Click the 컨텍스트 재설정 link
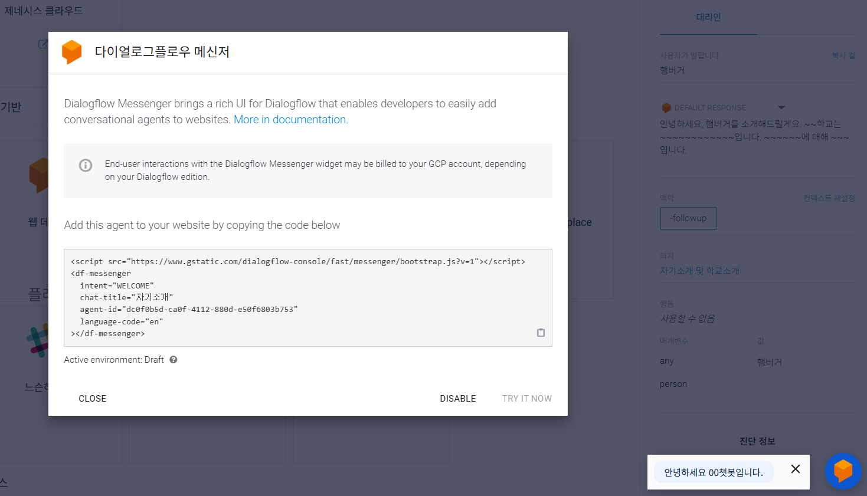Viewport: 867px width, 496px height. coord(829,198)
